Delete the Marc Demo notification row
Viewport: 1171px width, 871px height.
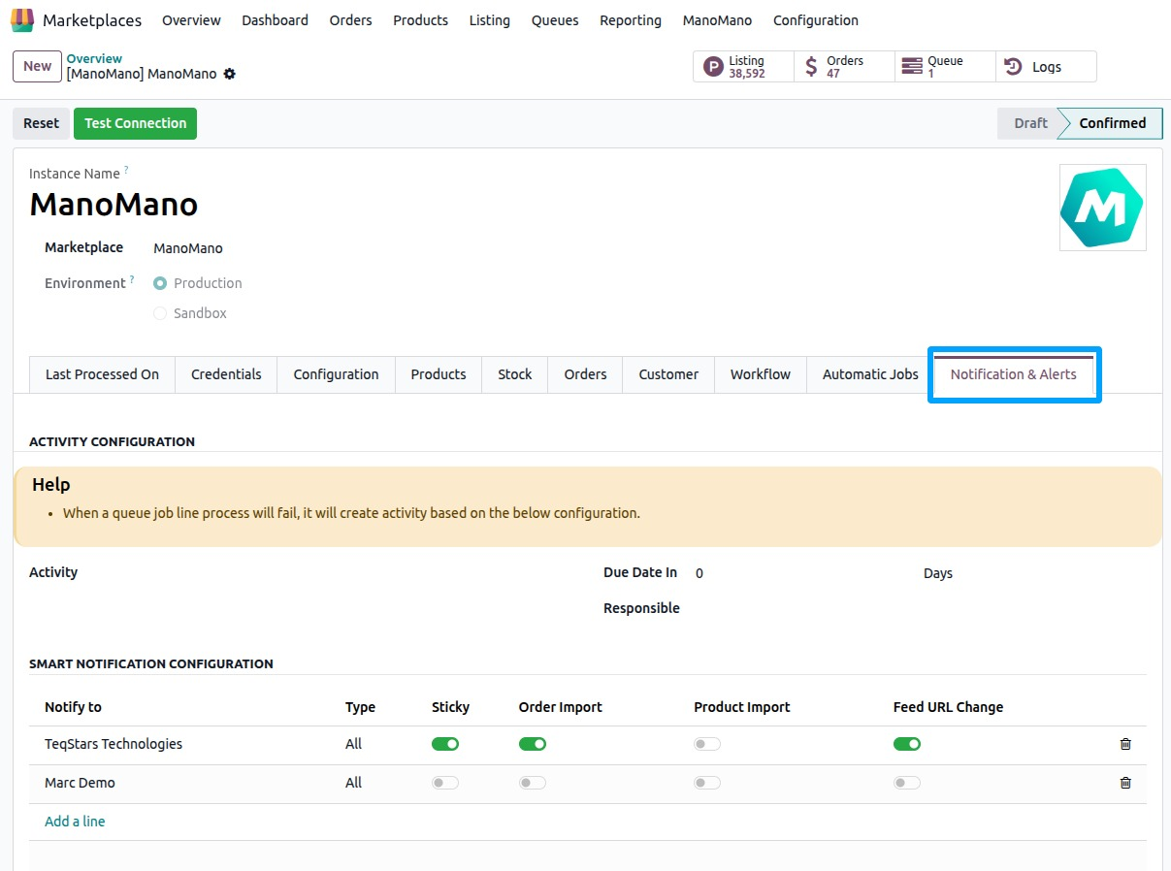click(x=1125, y=783)
